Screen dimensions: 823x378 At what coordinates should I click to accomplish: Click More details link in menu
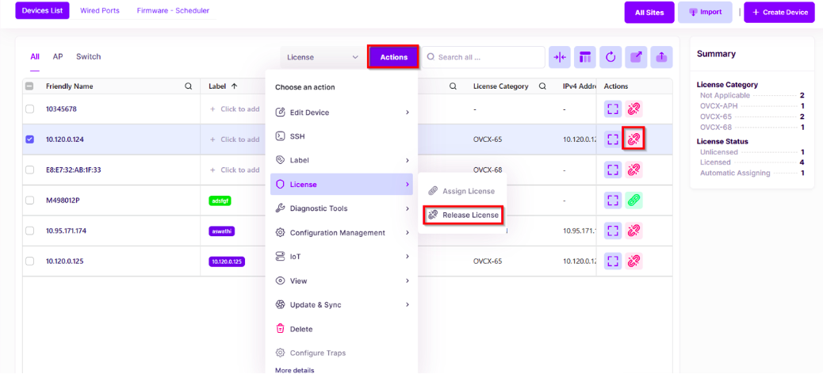294,370
